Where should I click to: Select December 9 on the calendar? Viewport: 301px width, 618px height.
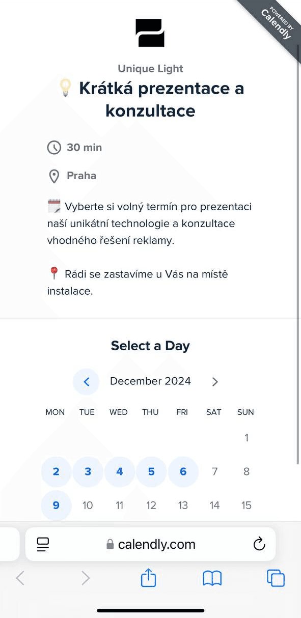coord(56,505)
